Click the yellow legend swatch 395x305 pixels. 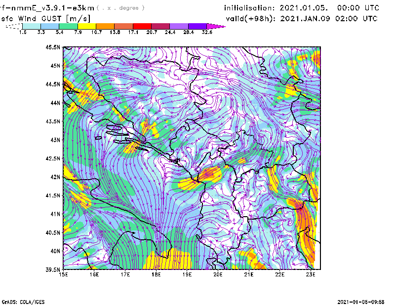point(87,26)
